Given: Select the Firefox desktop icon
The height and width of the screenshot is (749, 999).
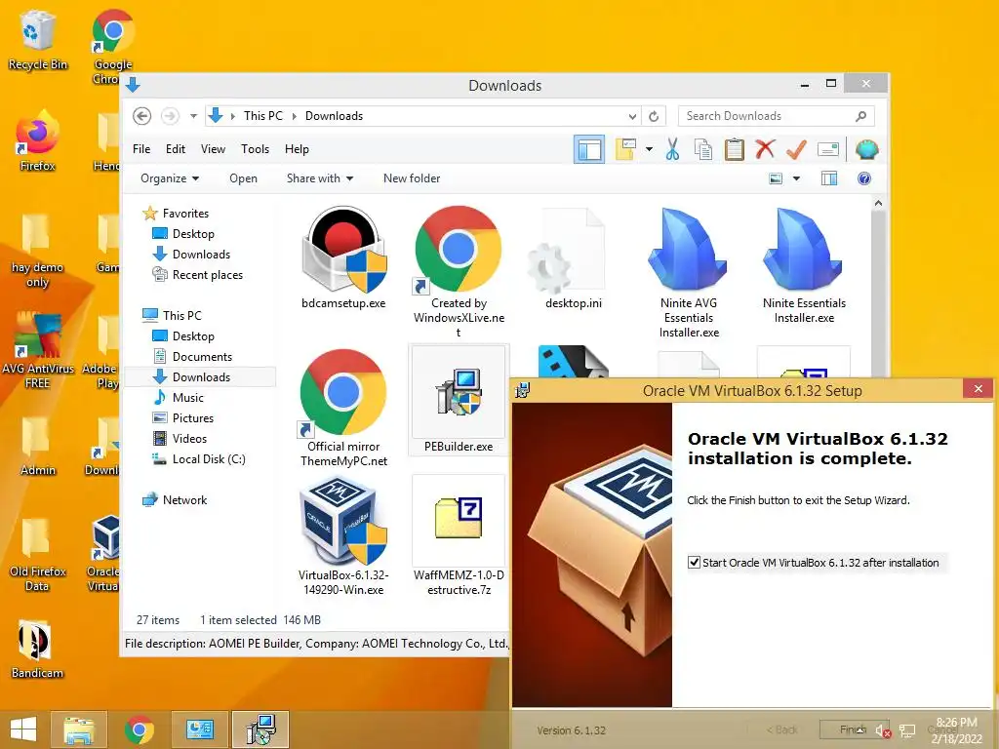Looking at the screenshot, I should click(37, 141).
